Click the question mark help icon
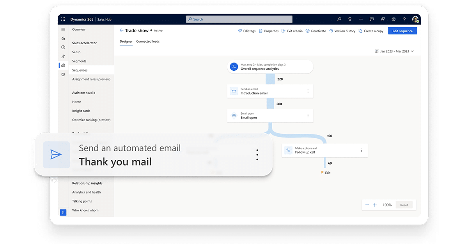 (x=404, y=19)
